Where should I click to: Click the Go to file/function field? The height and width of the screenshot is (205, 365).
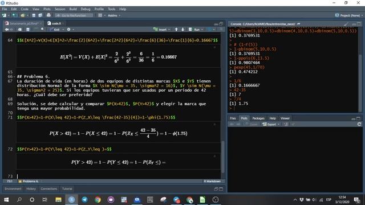tap(74, 15)
